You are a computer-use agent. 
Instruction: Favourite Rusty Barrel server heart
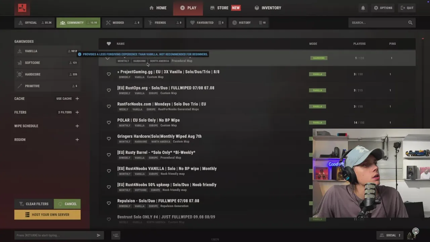click(x=109, y=155)
